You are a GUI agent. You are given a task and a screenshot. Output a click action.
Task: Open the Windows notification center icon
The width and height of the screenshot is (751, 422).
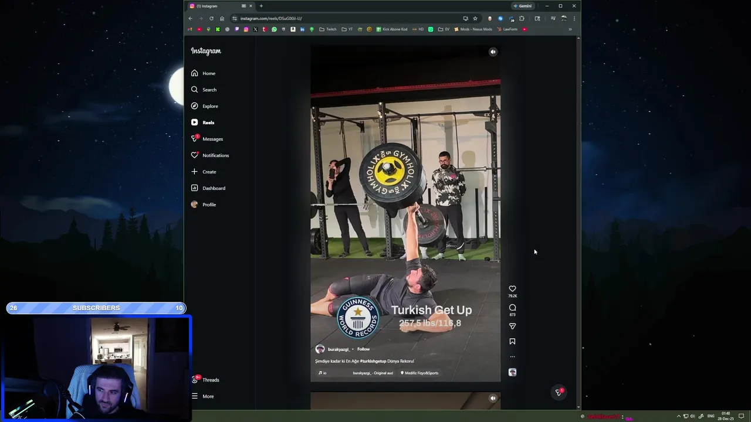[x=742, y=416]
